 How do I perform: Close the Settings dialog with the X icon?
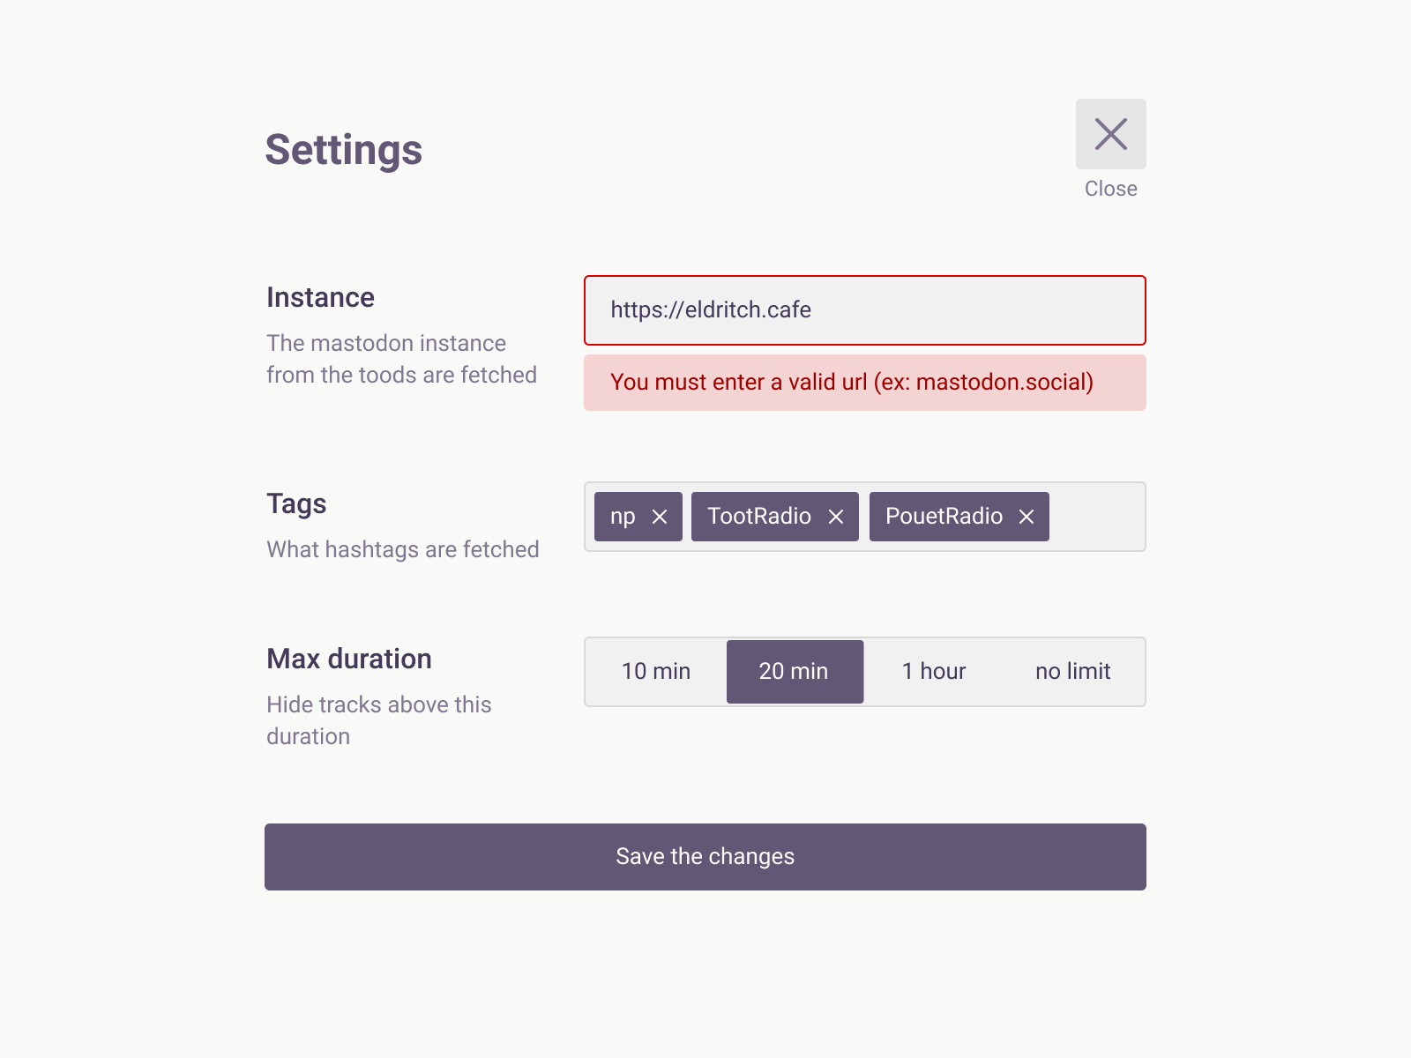[x=1110, y=134]
